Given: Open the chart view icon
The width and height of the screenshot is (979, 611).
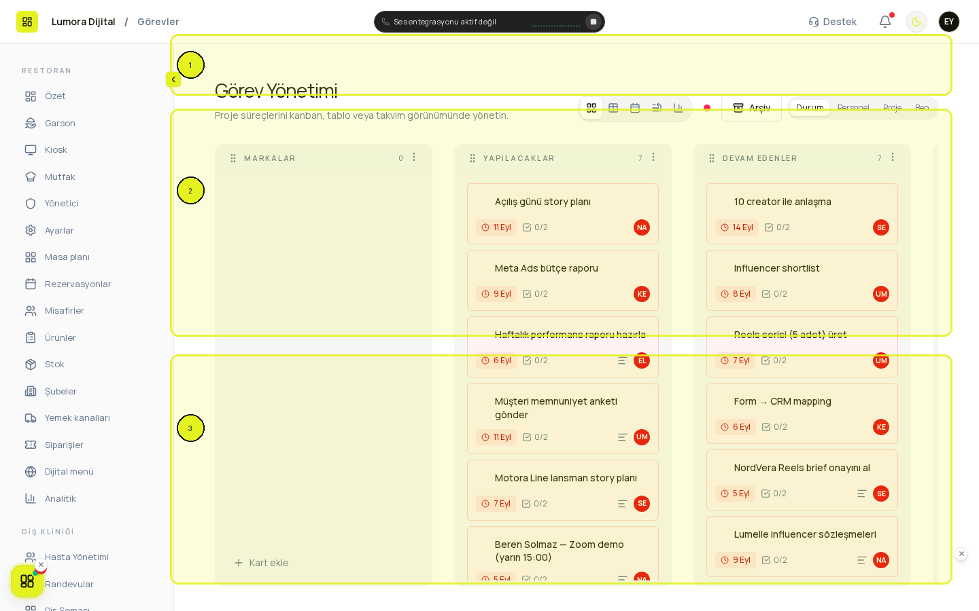Looking at the screenshot, I should (679, 108).
